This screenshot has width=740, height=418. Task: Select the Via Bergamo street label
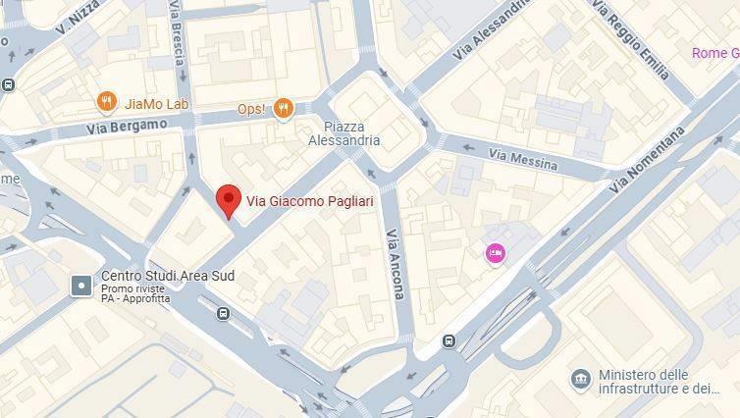(127, 127)
